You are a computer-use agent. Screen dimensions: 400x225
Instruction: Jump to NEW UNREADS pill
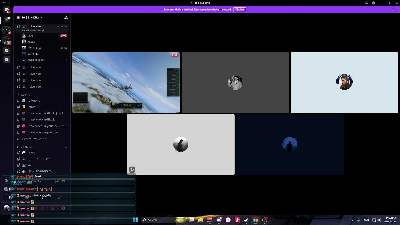coord(42,172)
